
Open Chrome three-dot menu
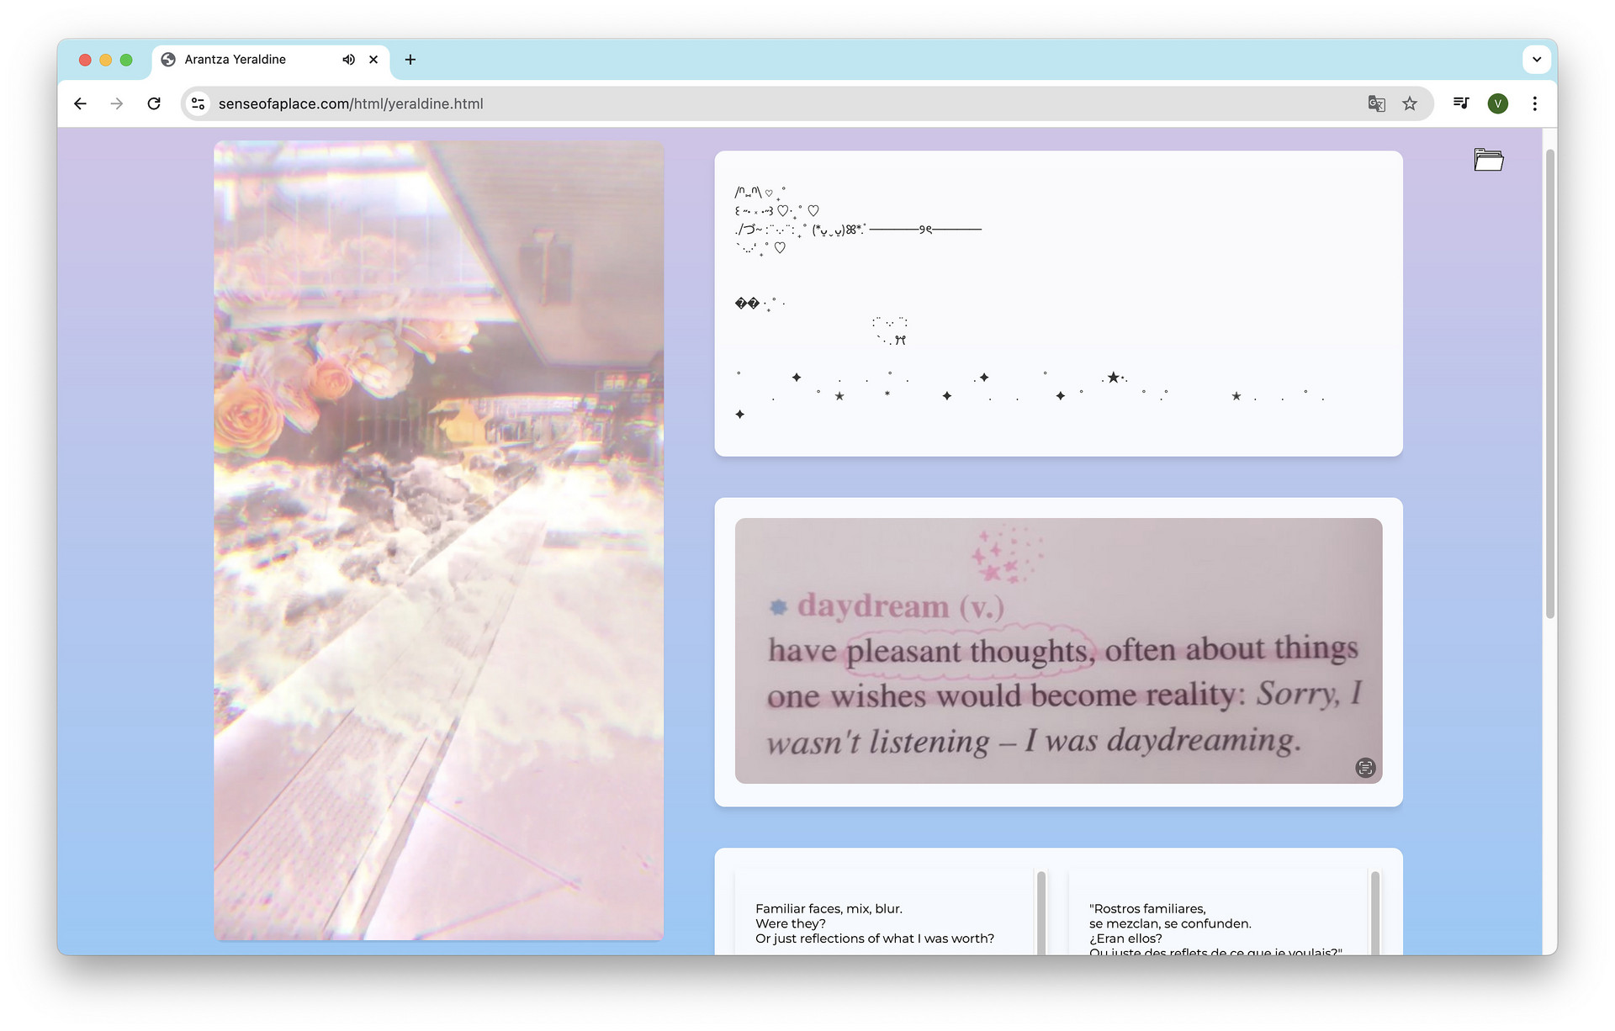(x=1534, y=103)
